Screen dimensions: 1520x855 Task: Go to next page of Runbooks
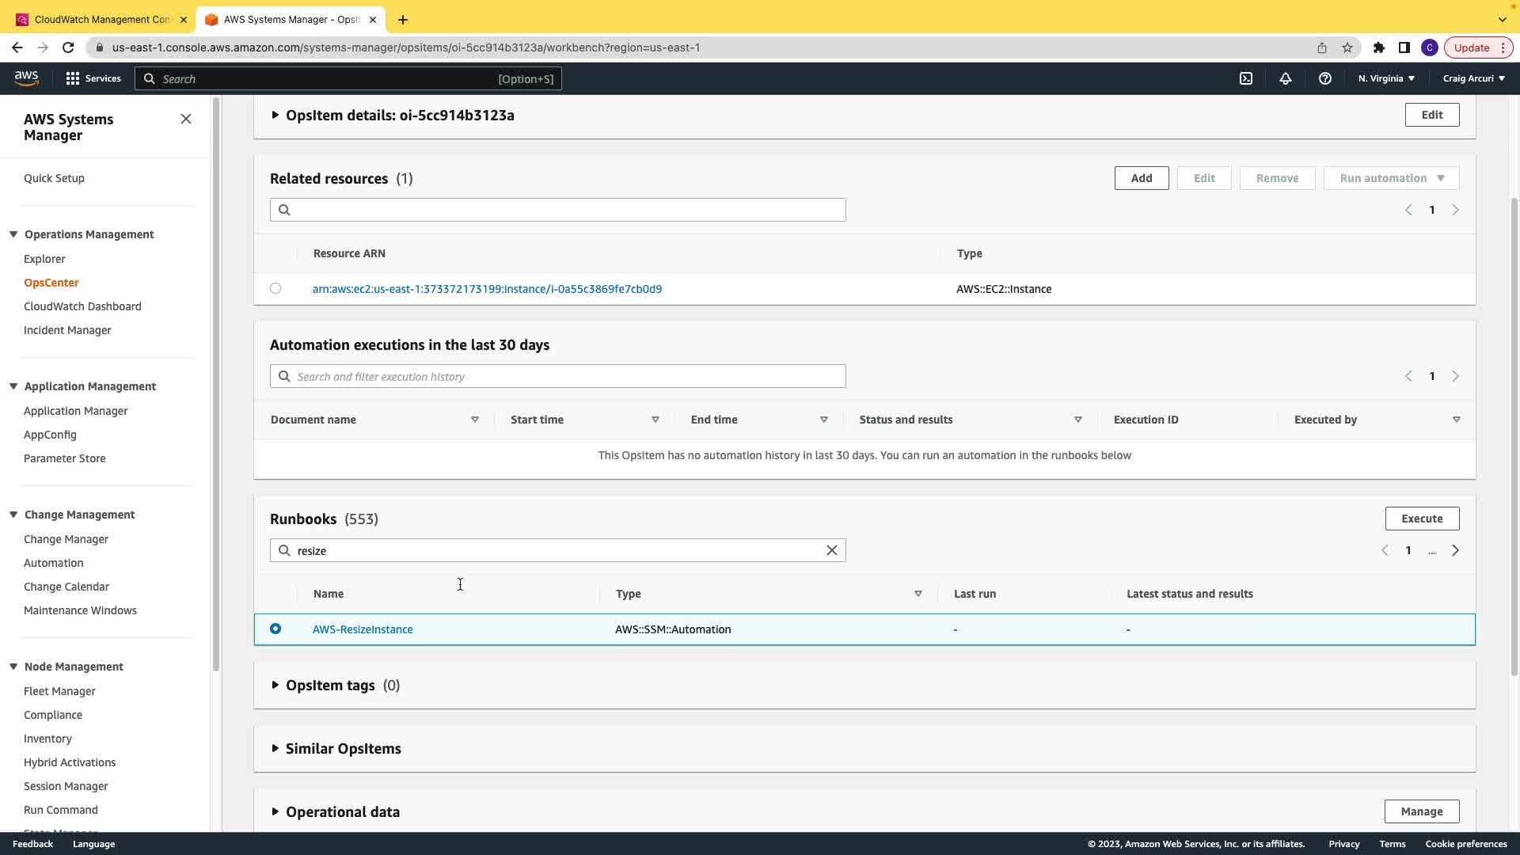click(x=1455, y=550)
